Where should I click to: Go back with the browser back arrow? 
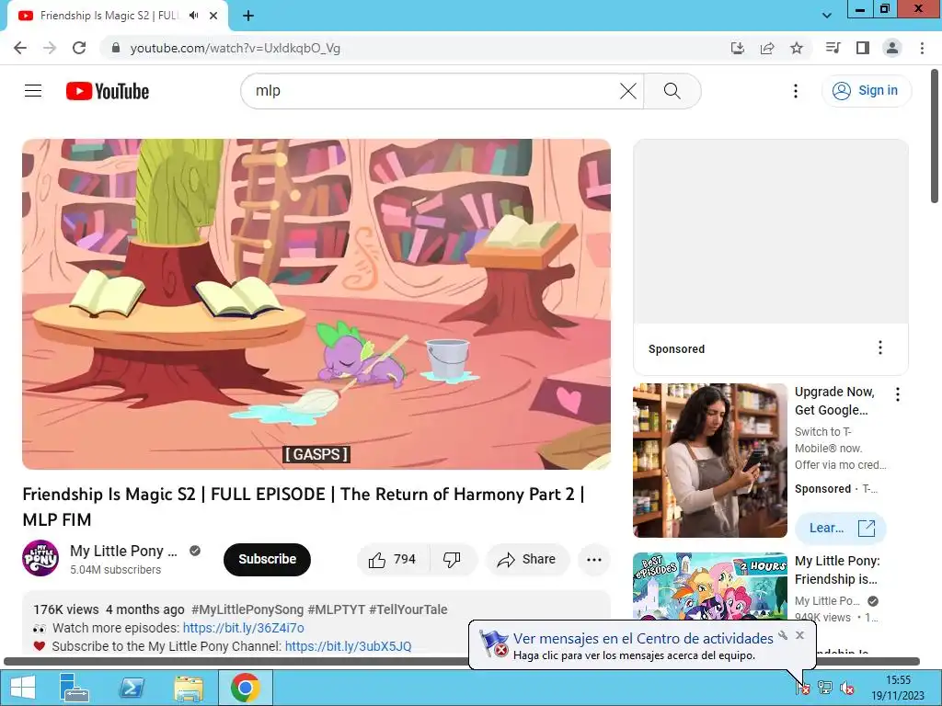(20, 48)
